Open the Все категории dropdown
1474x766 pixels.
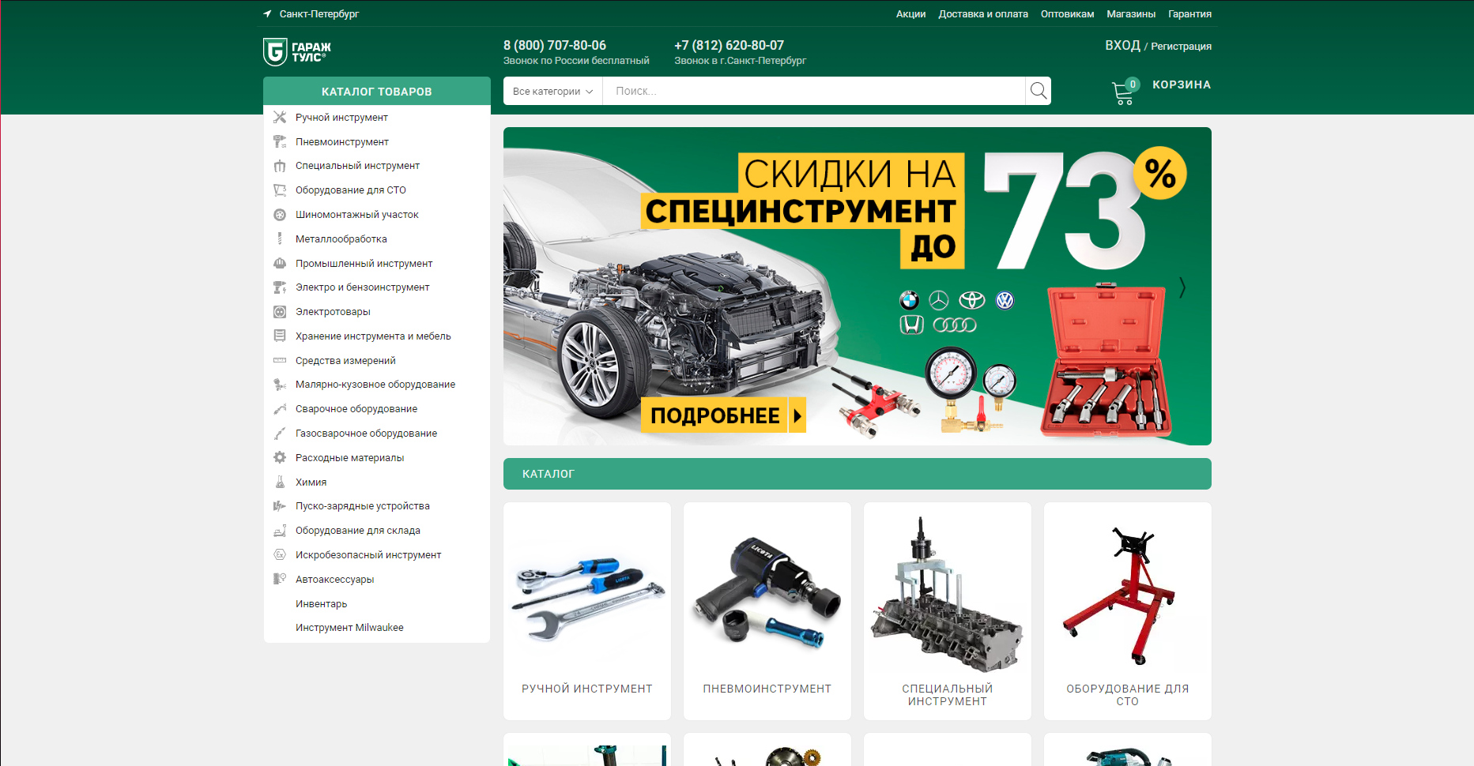[552, 91]
